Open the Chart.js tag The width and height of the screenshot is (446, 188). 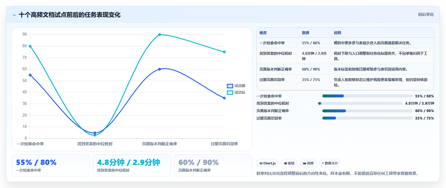(x=267, y=163)
